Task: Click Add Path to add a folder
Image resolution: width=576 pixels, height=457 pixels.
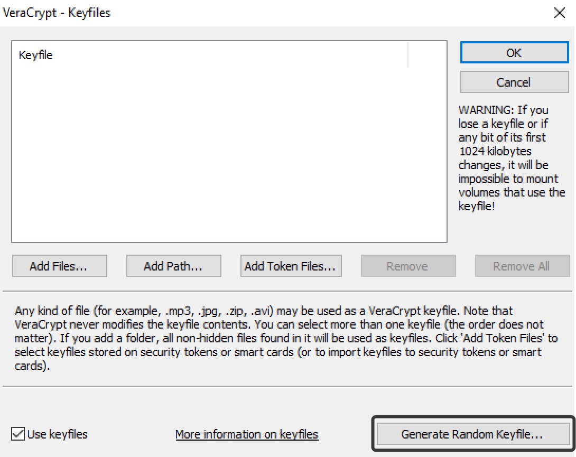Action: pyautogui.click(x=173, y=266)
